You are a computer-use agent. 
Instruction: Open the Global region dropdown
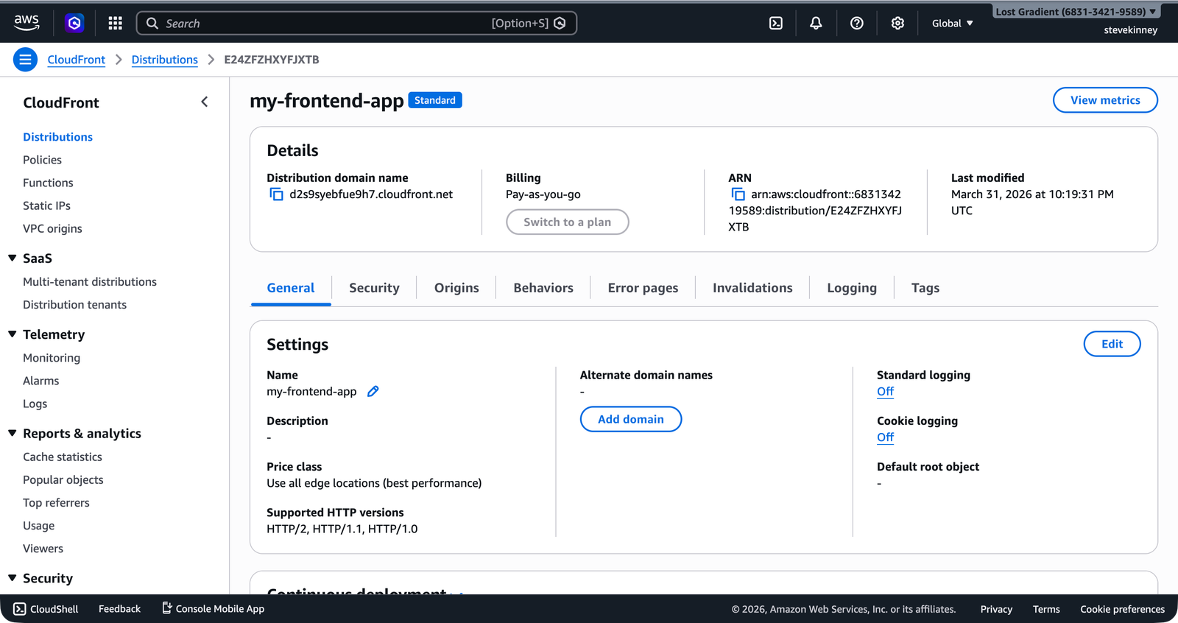coord(952,24)
